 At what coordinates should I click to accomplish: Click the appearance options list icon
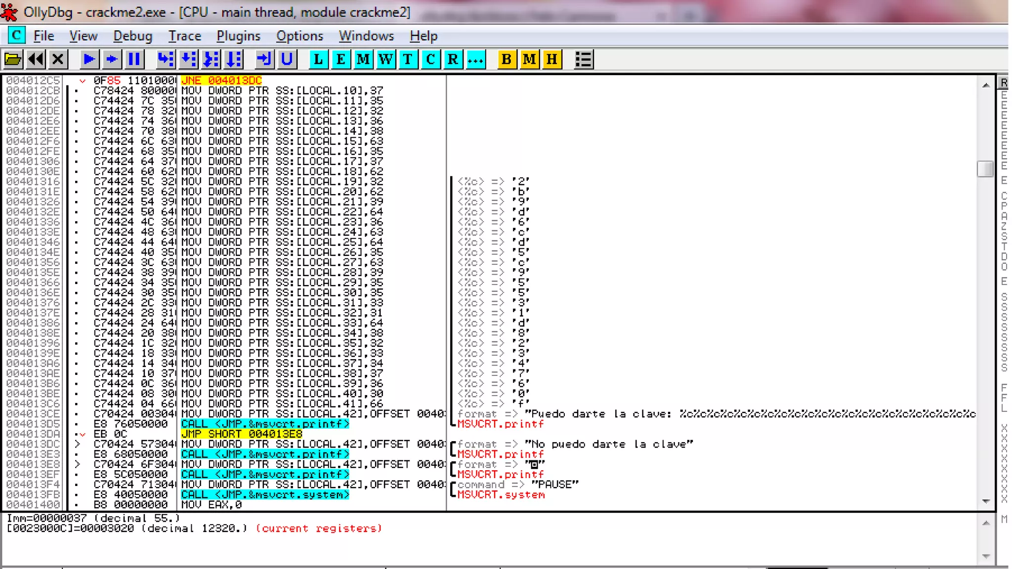(x=584, y=60)
